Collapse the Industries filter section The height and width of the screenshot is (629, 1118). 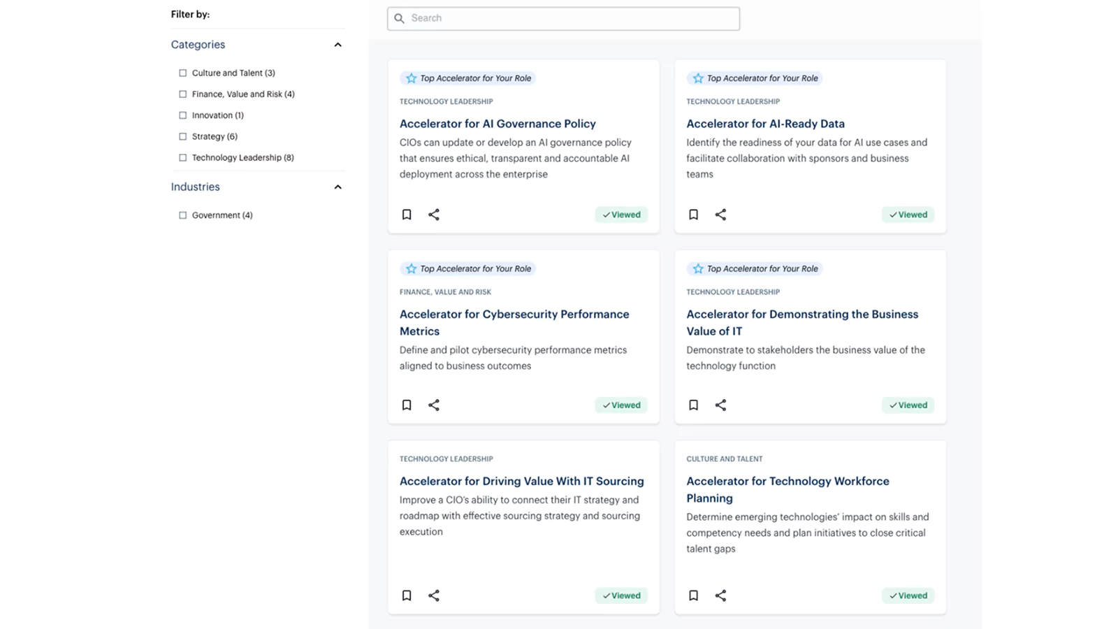337,187
